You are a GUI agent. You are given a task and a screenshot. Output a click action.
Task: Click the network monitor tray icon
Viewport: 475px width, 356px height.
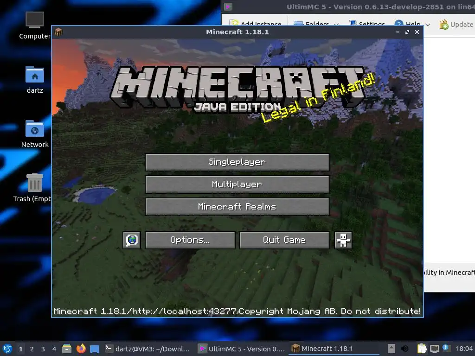pos(434,349)
